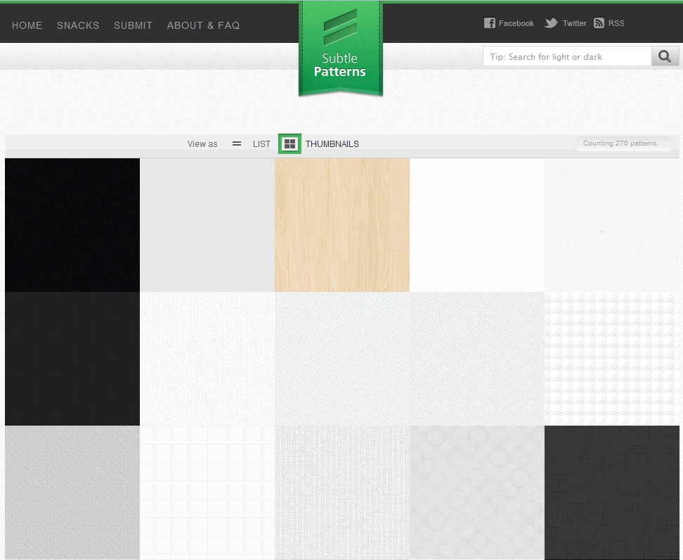Click the thumbnails grid view icon
Image resolution: width=683 pixels, height=560 pixels.
click(x=290, y=144)
